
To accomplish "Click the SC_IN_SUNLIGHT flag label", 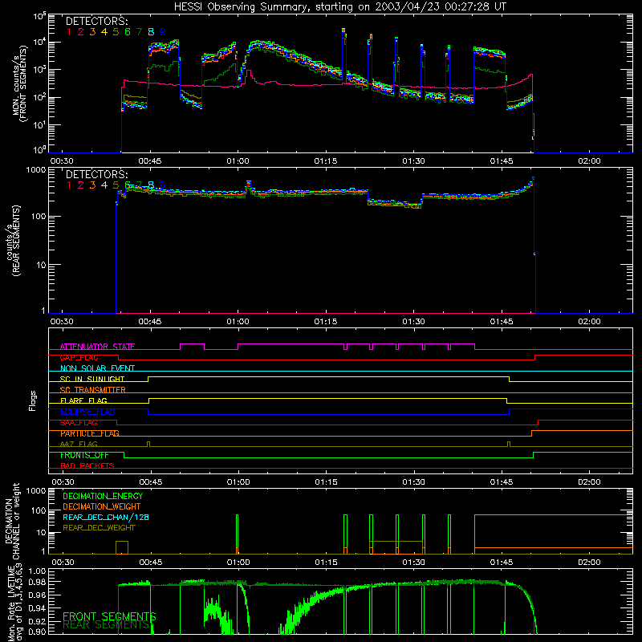I will coord(92,379).
